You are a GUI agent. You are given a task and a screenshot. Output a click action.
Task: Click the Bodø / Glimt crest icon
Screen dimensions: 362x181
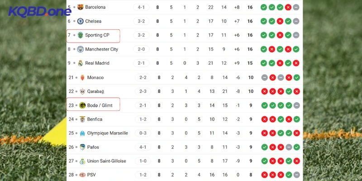click(x=82, y=105)
